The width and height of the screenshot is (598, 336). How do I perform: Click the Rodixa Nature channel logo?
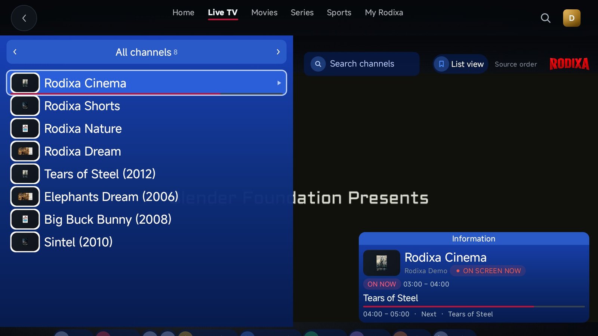(25, 128)
